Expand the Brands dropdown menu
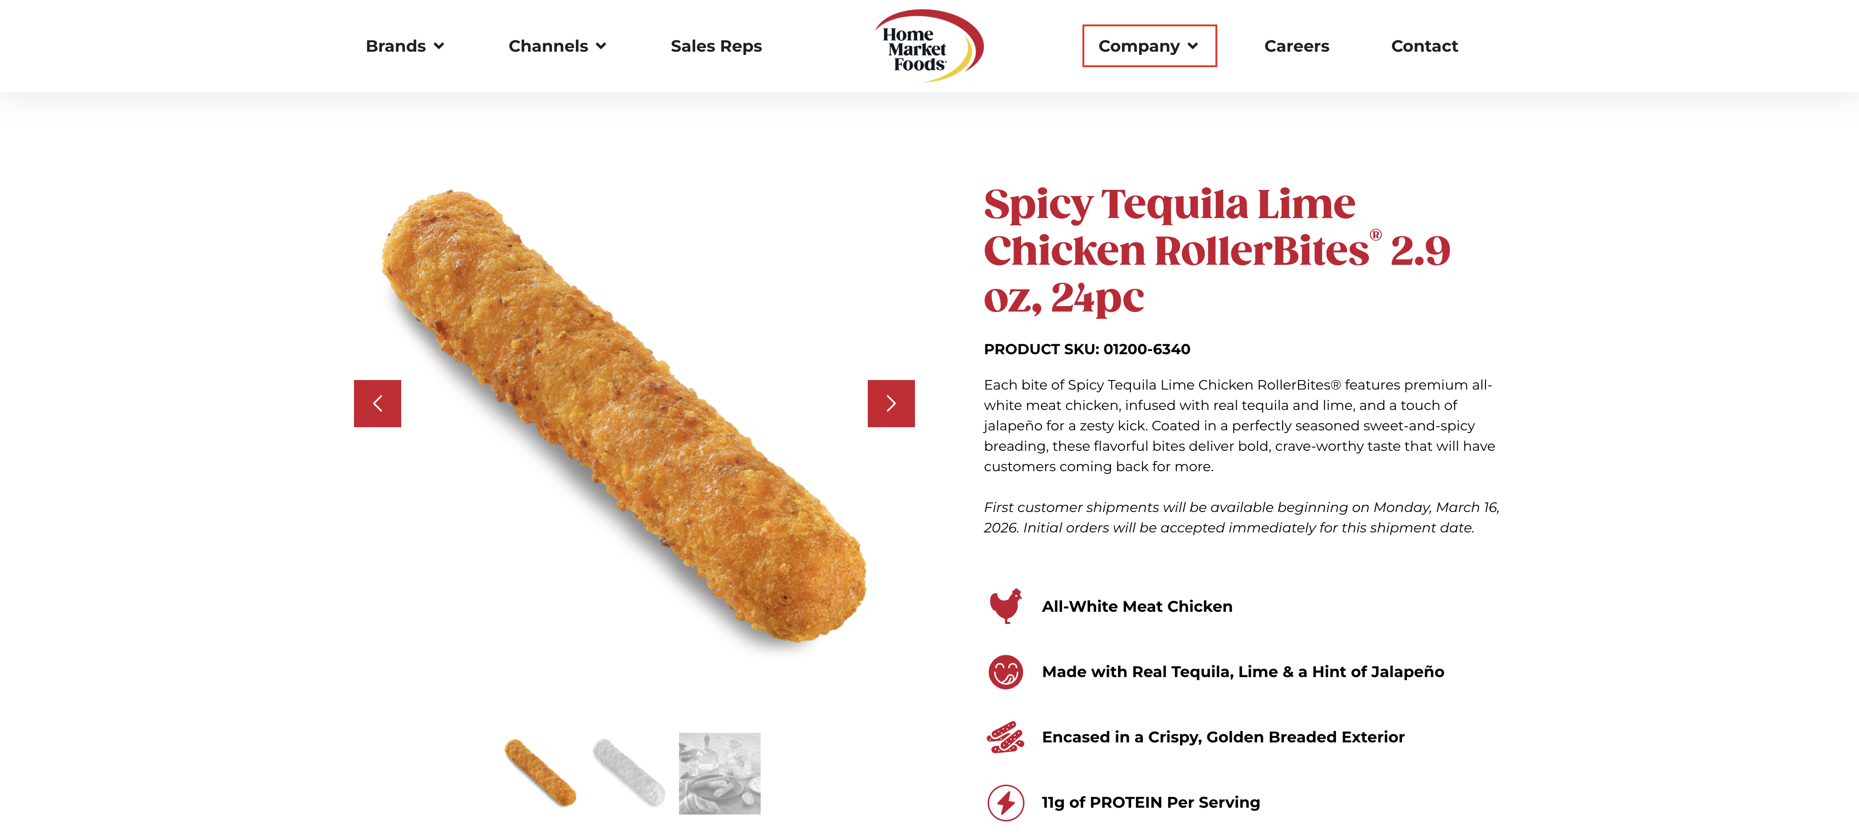 click(x=404, y=46)
